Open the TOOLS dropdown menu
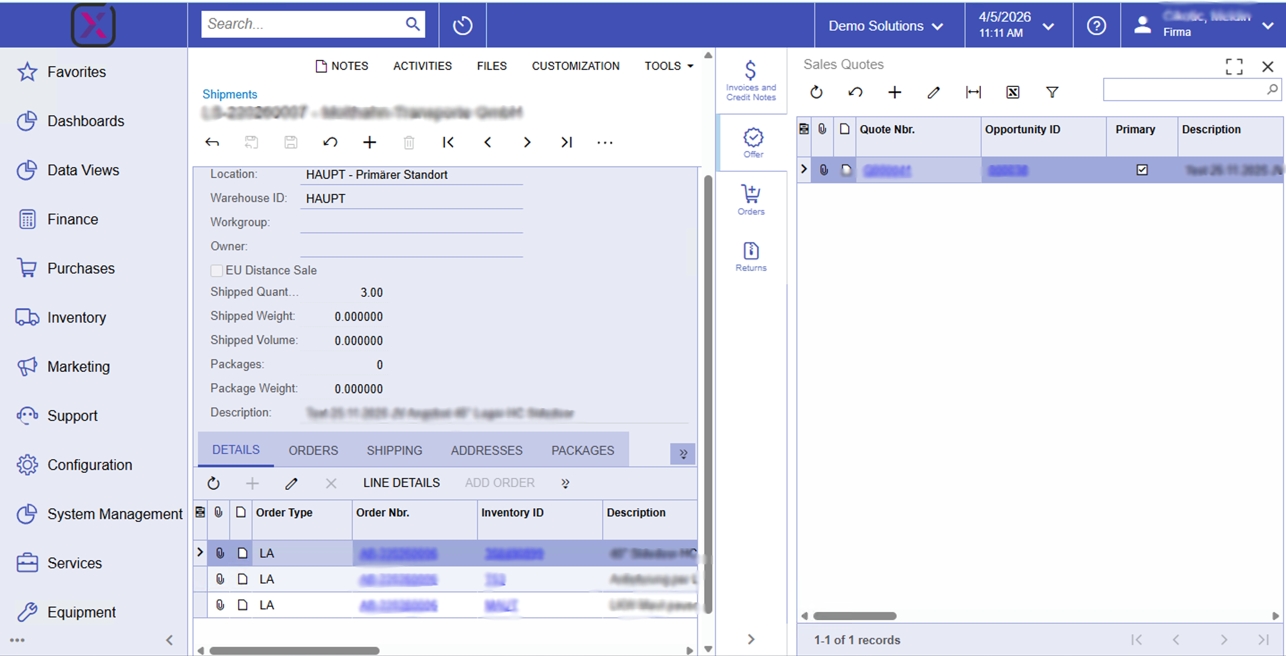The image size is (1286, 656). pos(668,65)
